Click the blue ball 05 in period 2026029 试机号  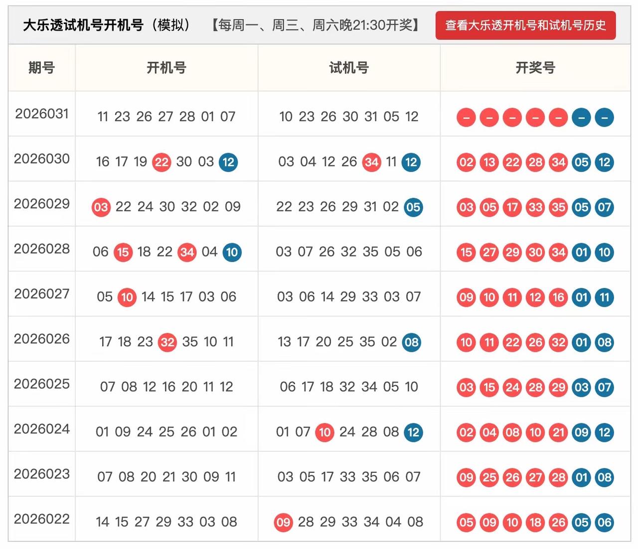(413, 207)
